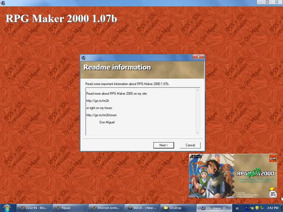Click the yellow security shield tray icon

257,208
